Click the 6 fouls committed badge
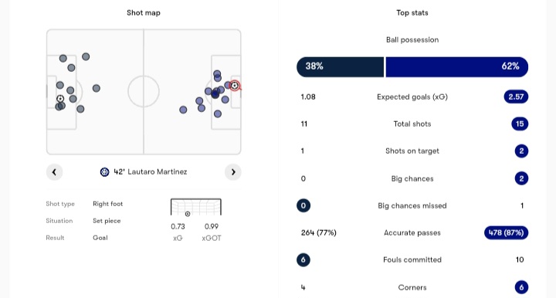 pyautogui.click(x=303, y=259)
